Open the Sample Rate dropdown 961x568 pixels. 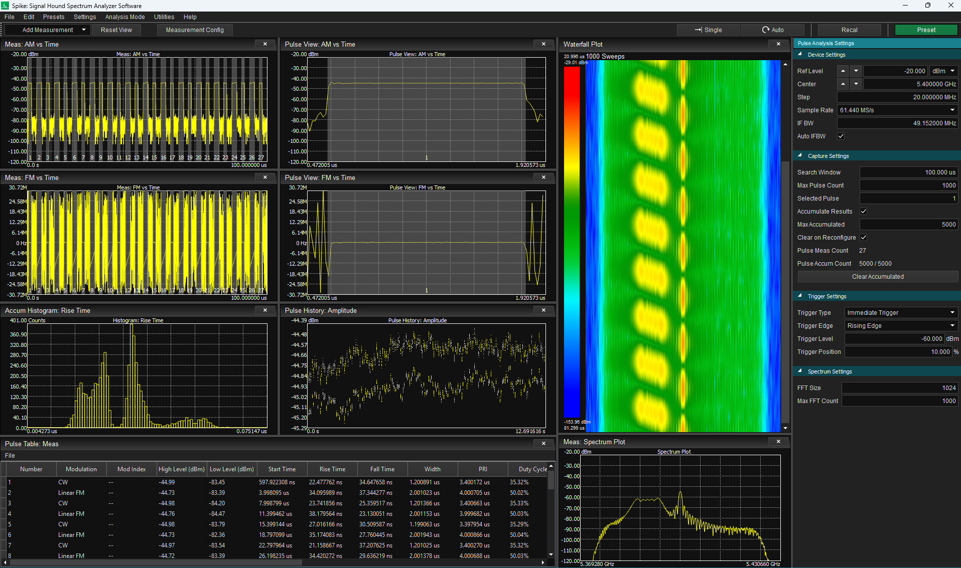click(x=898, y=110)
